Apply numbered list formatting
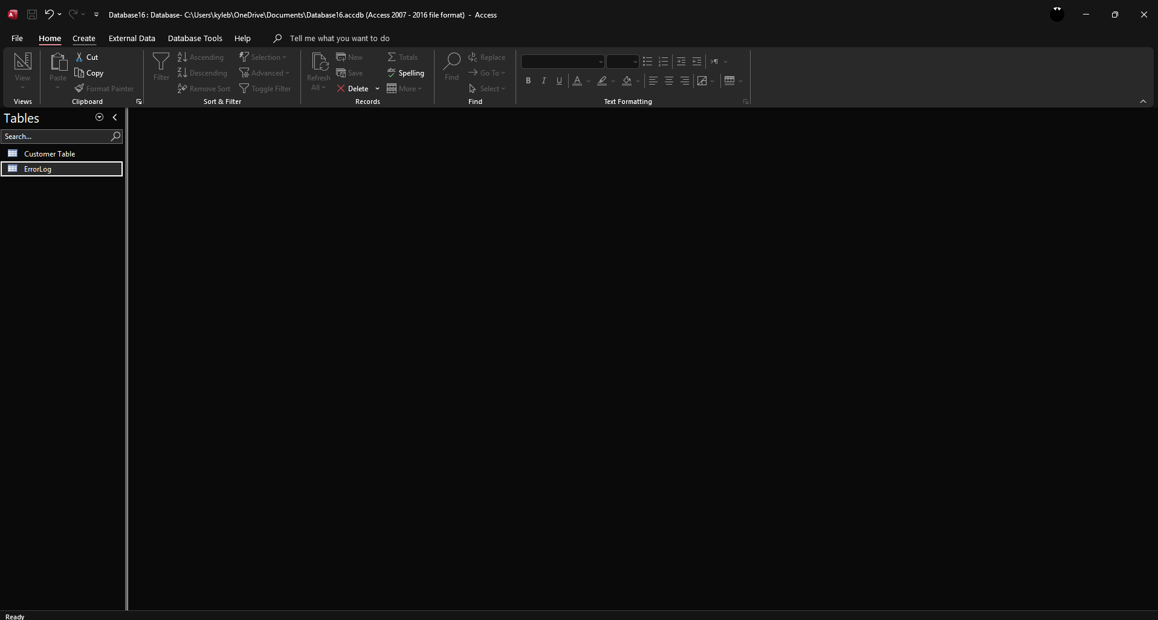The width and height of the screenshot is (1158, 620). click(x=663, y=62)
